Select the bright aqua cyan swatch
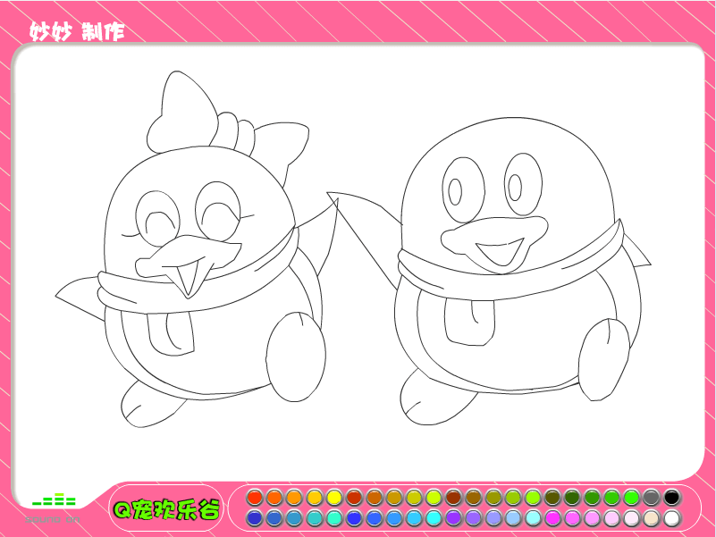716x537 pixels. pos(434,518)
